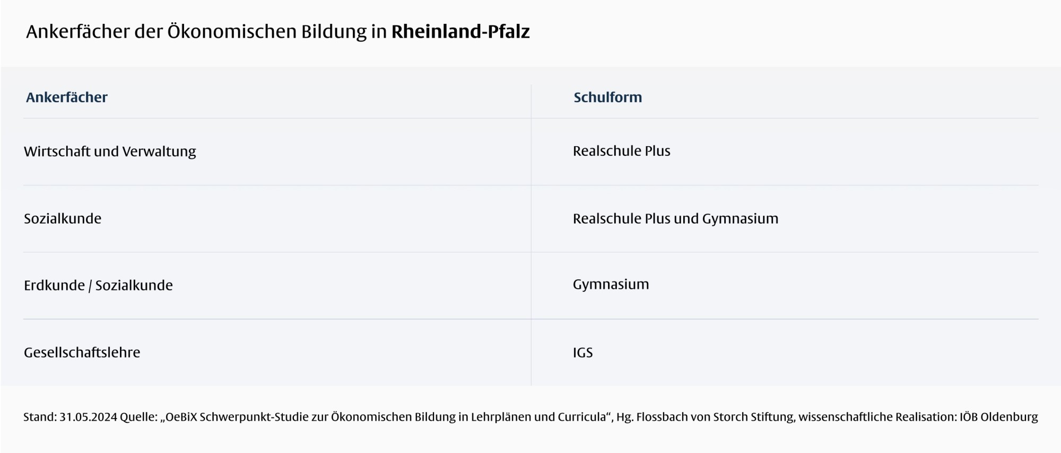This screenshot has height=453, width=1061.
Task: Click the "Realschule Plus und Gymnasium" cell
Action: tap(675, 218)
